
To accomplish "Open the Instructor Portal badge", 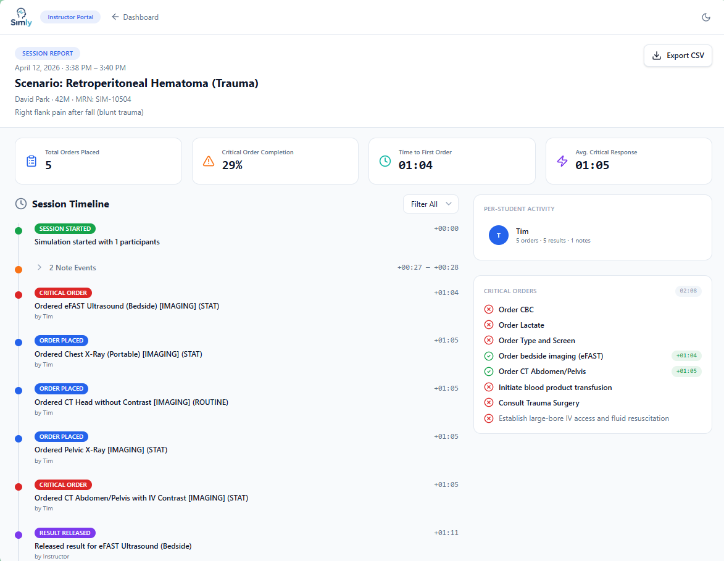I will coord(70,17).
